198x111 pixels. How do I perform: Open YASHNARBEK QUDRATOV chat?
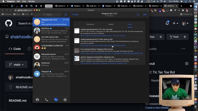[51, 48]
